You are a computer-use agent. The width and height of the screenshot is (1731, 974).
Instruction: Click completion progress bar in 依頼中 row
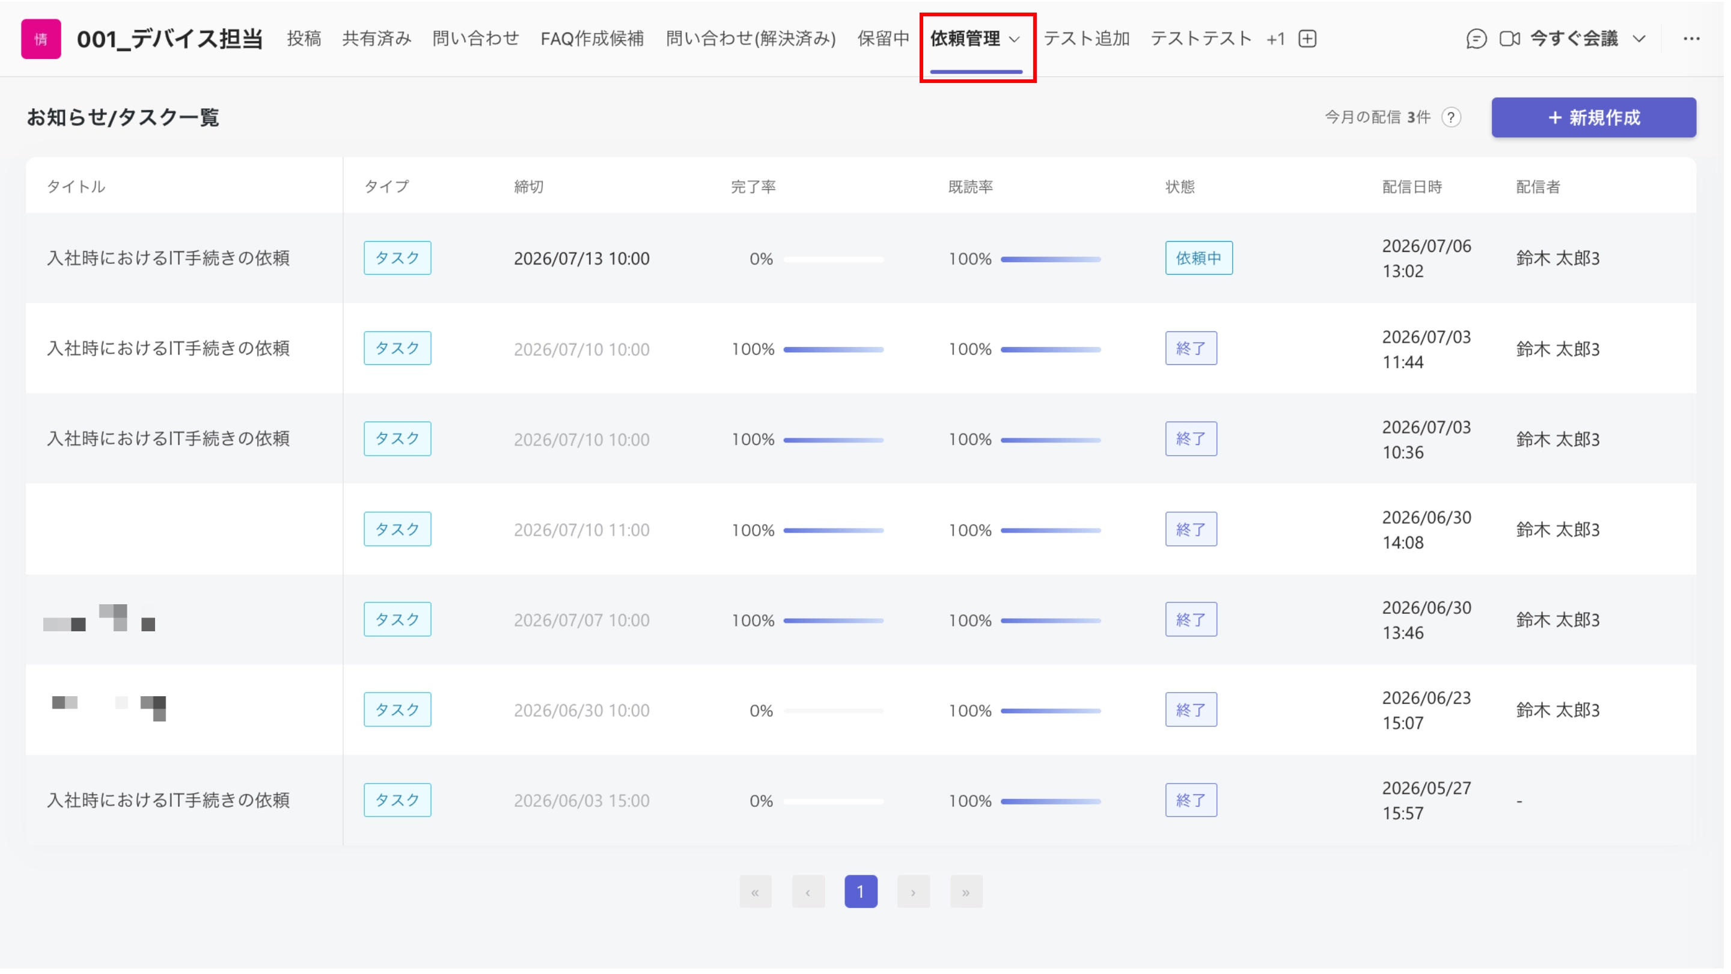tap(833, 259)
